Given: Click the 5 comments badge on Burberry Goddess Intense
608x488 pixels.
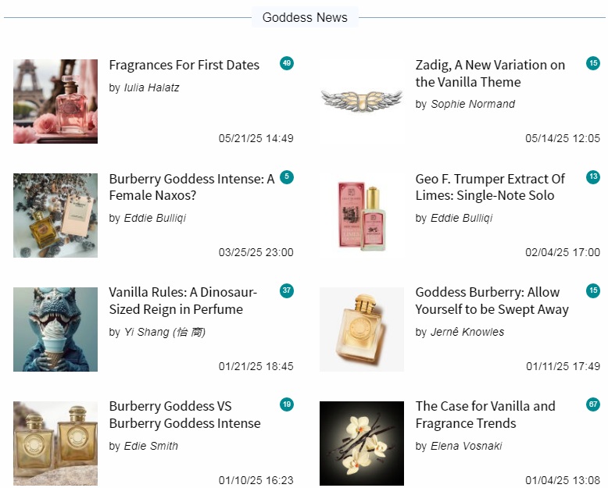Looking at the screenshot, I should coord(287,177).
